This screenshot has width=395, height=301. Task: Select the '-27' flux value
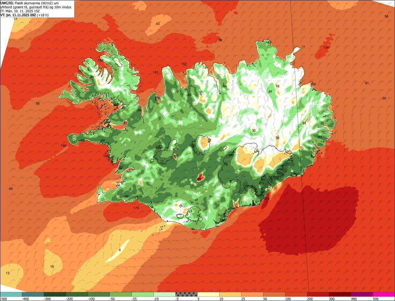coord(270,92)
